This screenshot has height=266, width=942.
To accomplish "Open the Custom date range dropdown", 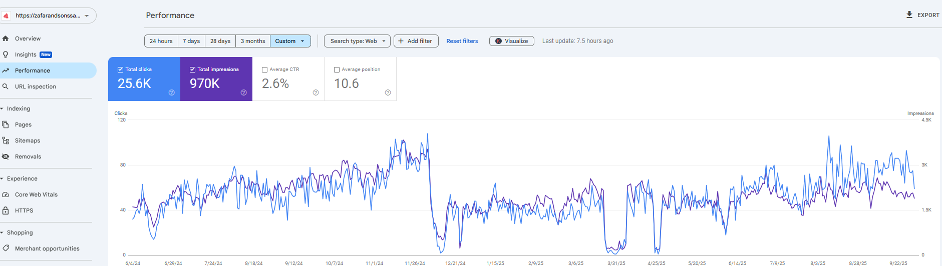I will click(290, 41).
